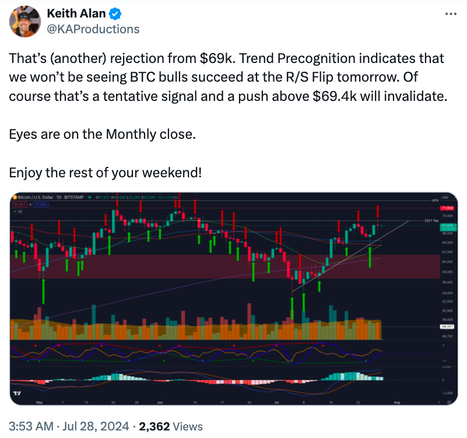Open Keith Alan's profile picture
The image size is (467, 438).
[25, 22]
